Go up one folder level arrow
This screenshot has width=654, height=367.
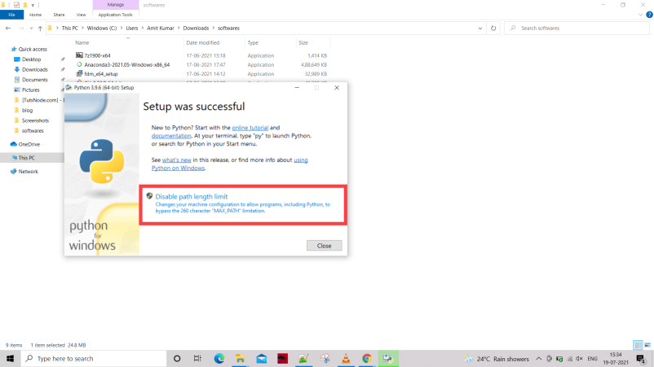(40, 28)
